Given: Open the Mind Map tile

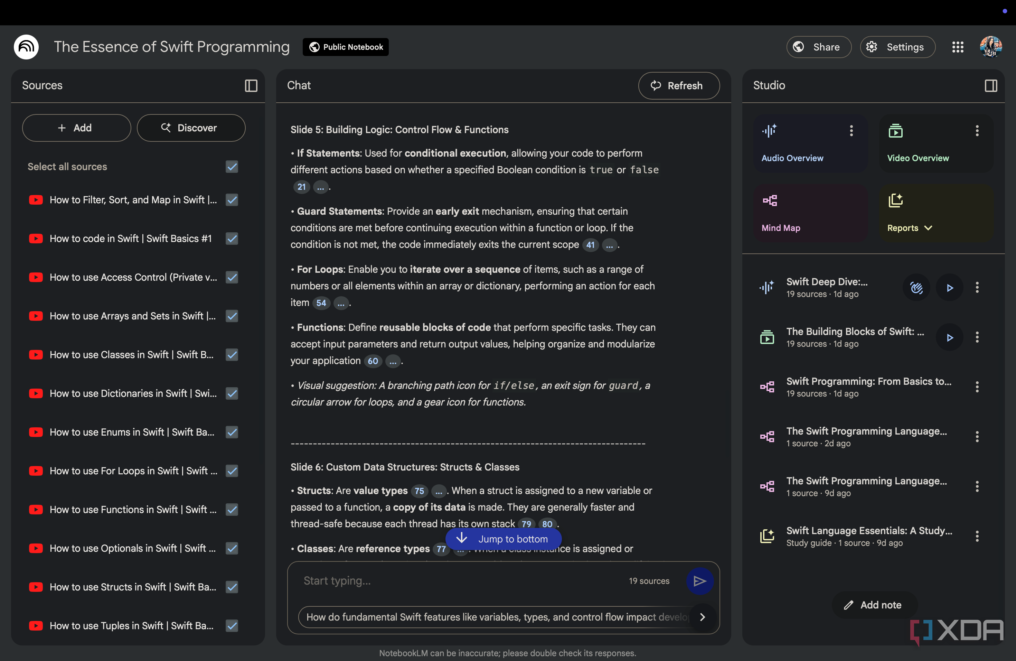Looking at the screenshot, I should [x=810, y=214].
